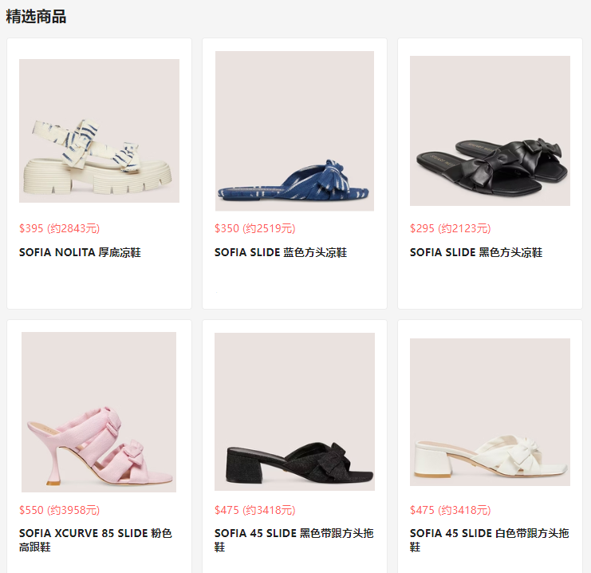The image size is (591, 573).
Task: Click the SOFIA XCURVE 85 SLIDE 粉色高跟鞋 title
Action: point(96,539)
